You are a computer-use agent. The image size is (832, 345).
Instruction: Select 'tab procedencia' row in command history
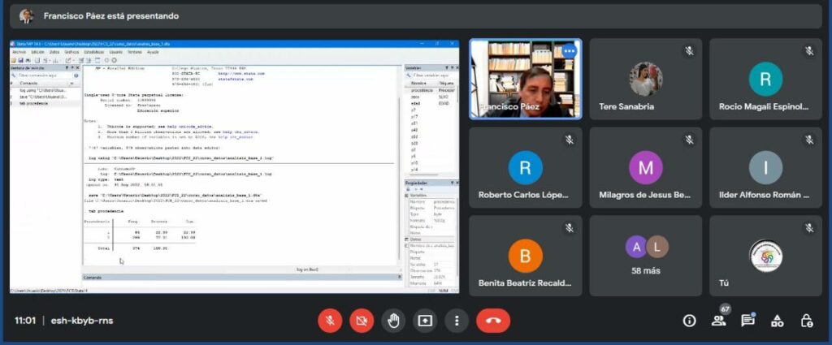coord(45,103)
